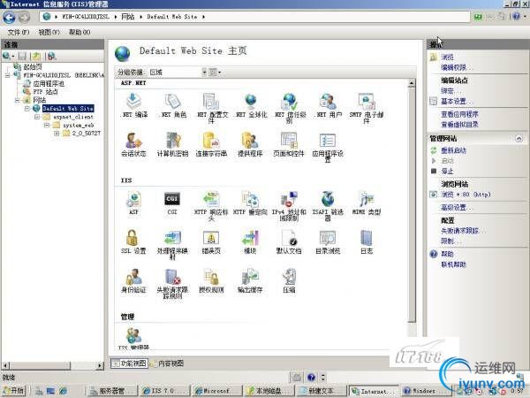Expand the 2_0_50727 tree node
Screen dimensions: 530x398
click(57, 134)
